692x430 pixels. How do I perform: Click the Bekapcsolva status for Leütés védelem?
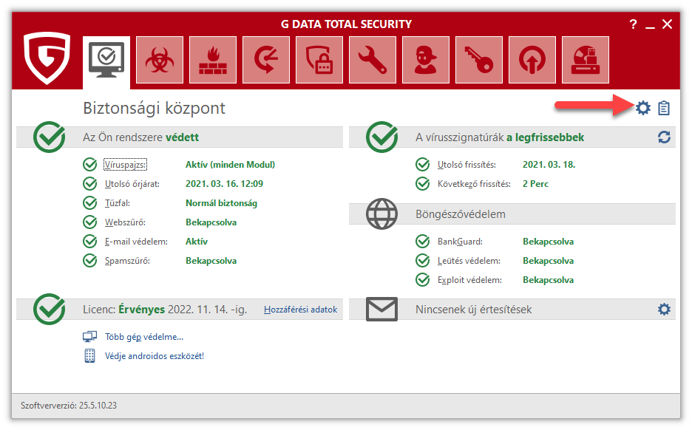548,261
